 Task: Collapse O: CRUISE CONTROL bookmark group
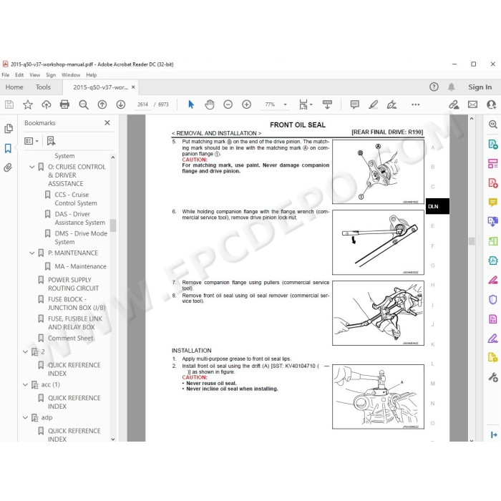tap(32, 167)
